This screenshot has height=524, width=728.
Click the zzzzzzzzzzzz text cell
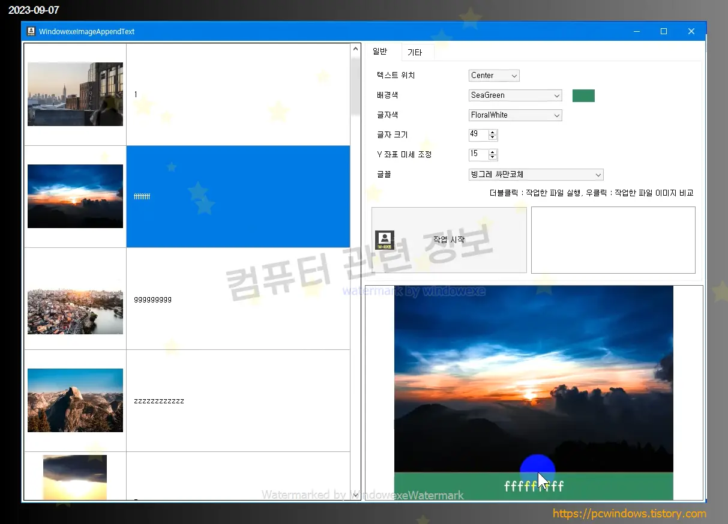pyautogui.click(x=238, y=400)
